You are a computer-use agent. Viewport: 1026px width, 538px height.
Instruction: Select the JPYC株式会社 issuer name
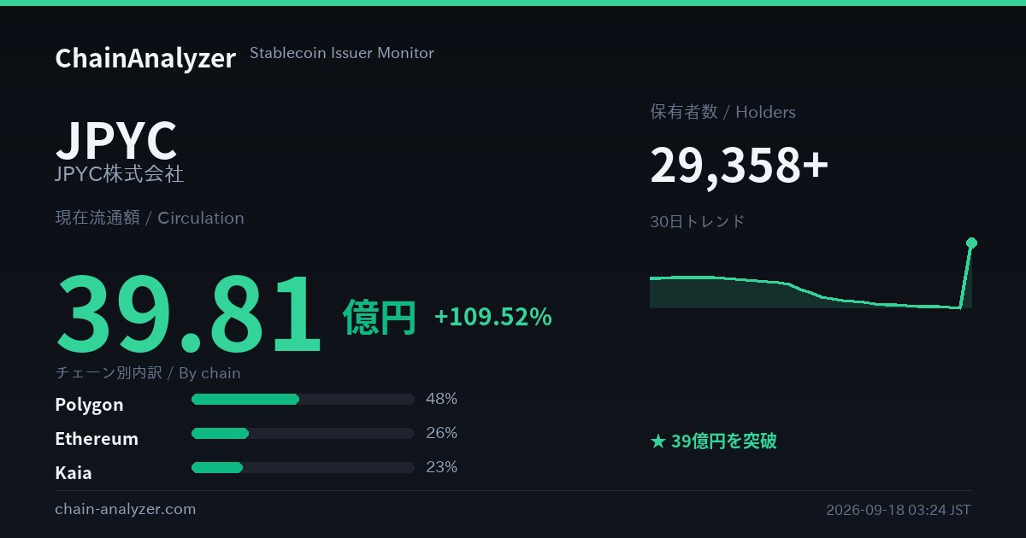119,174
